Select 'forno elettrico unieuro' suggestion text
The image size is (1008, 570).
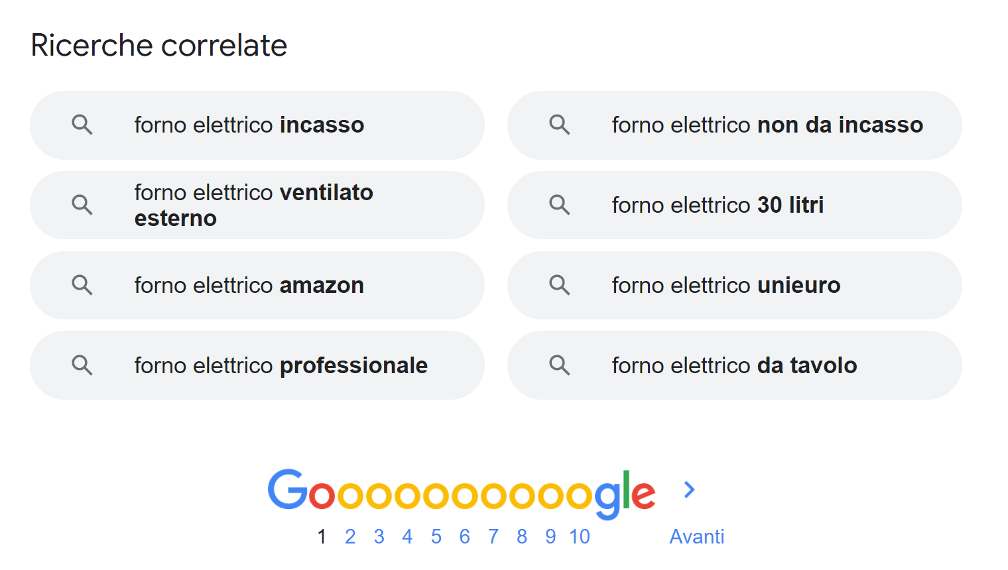[726, 285]
